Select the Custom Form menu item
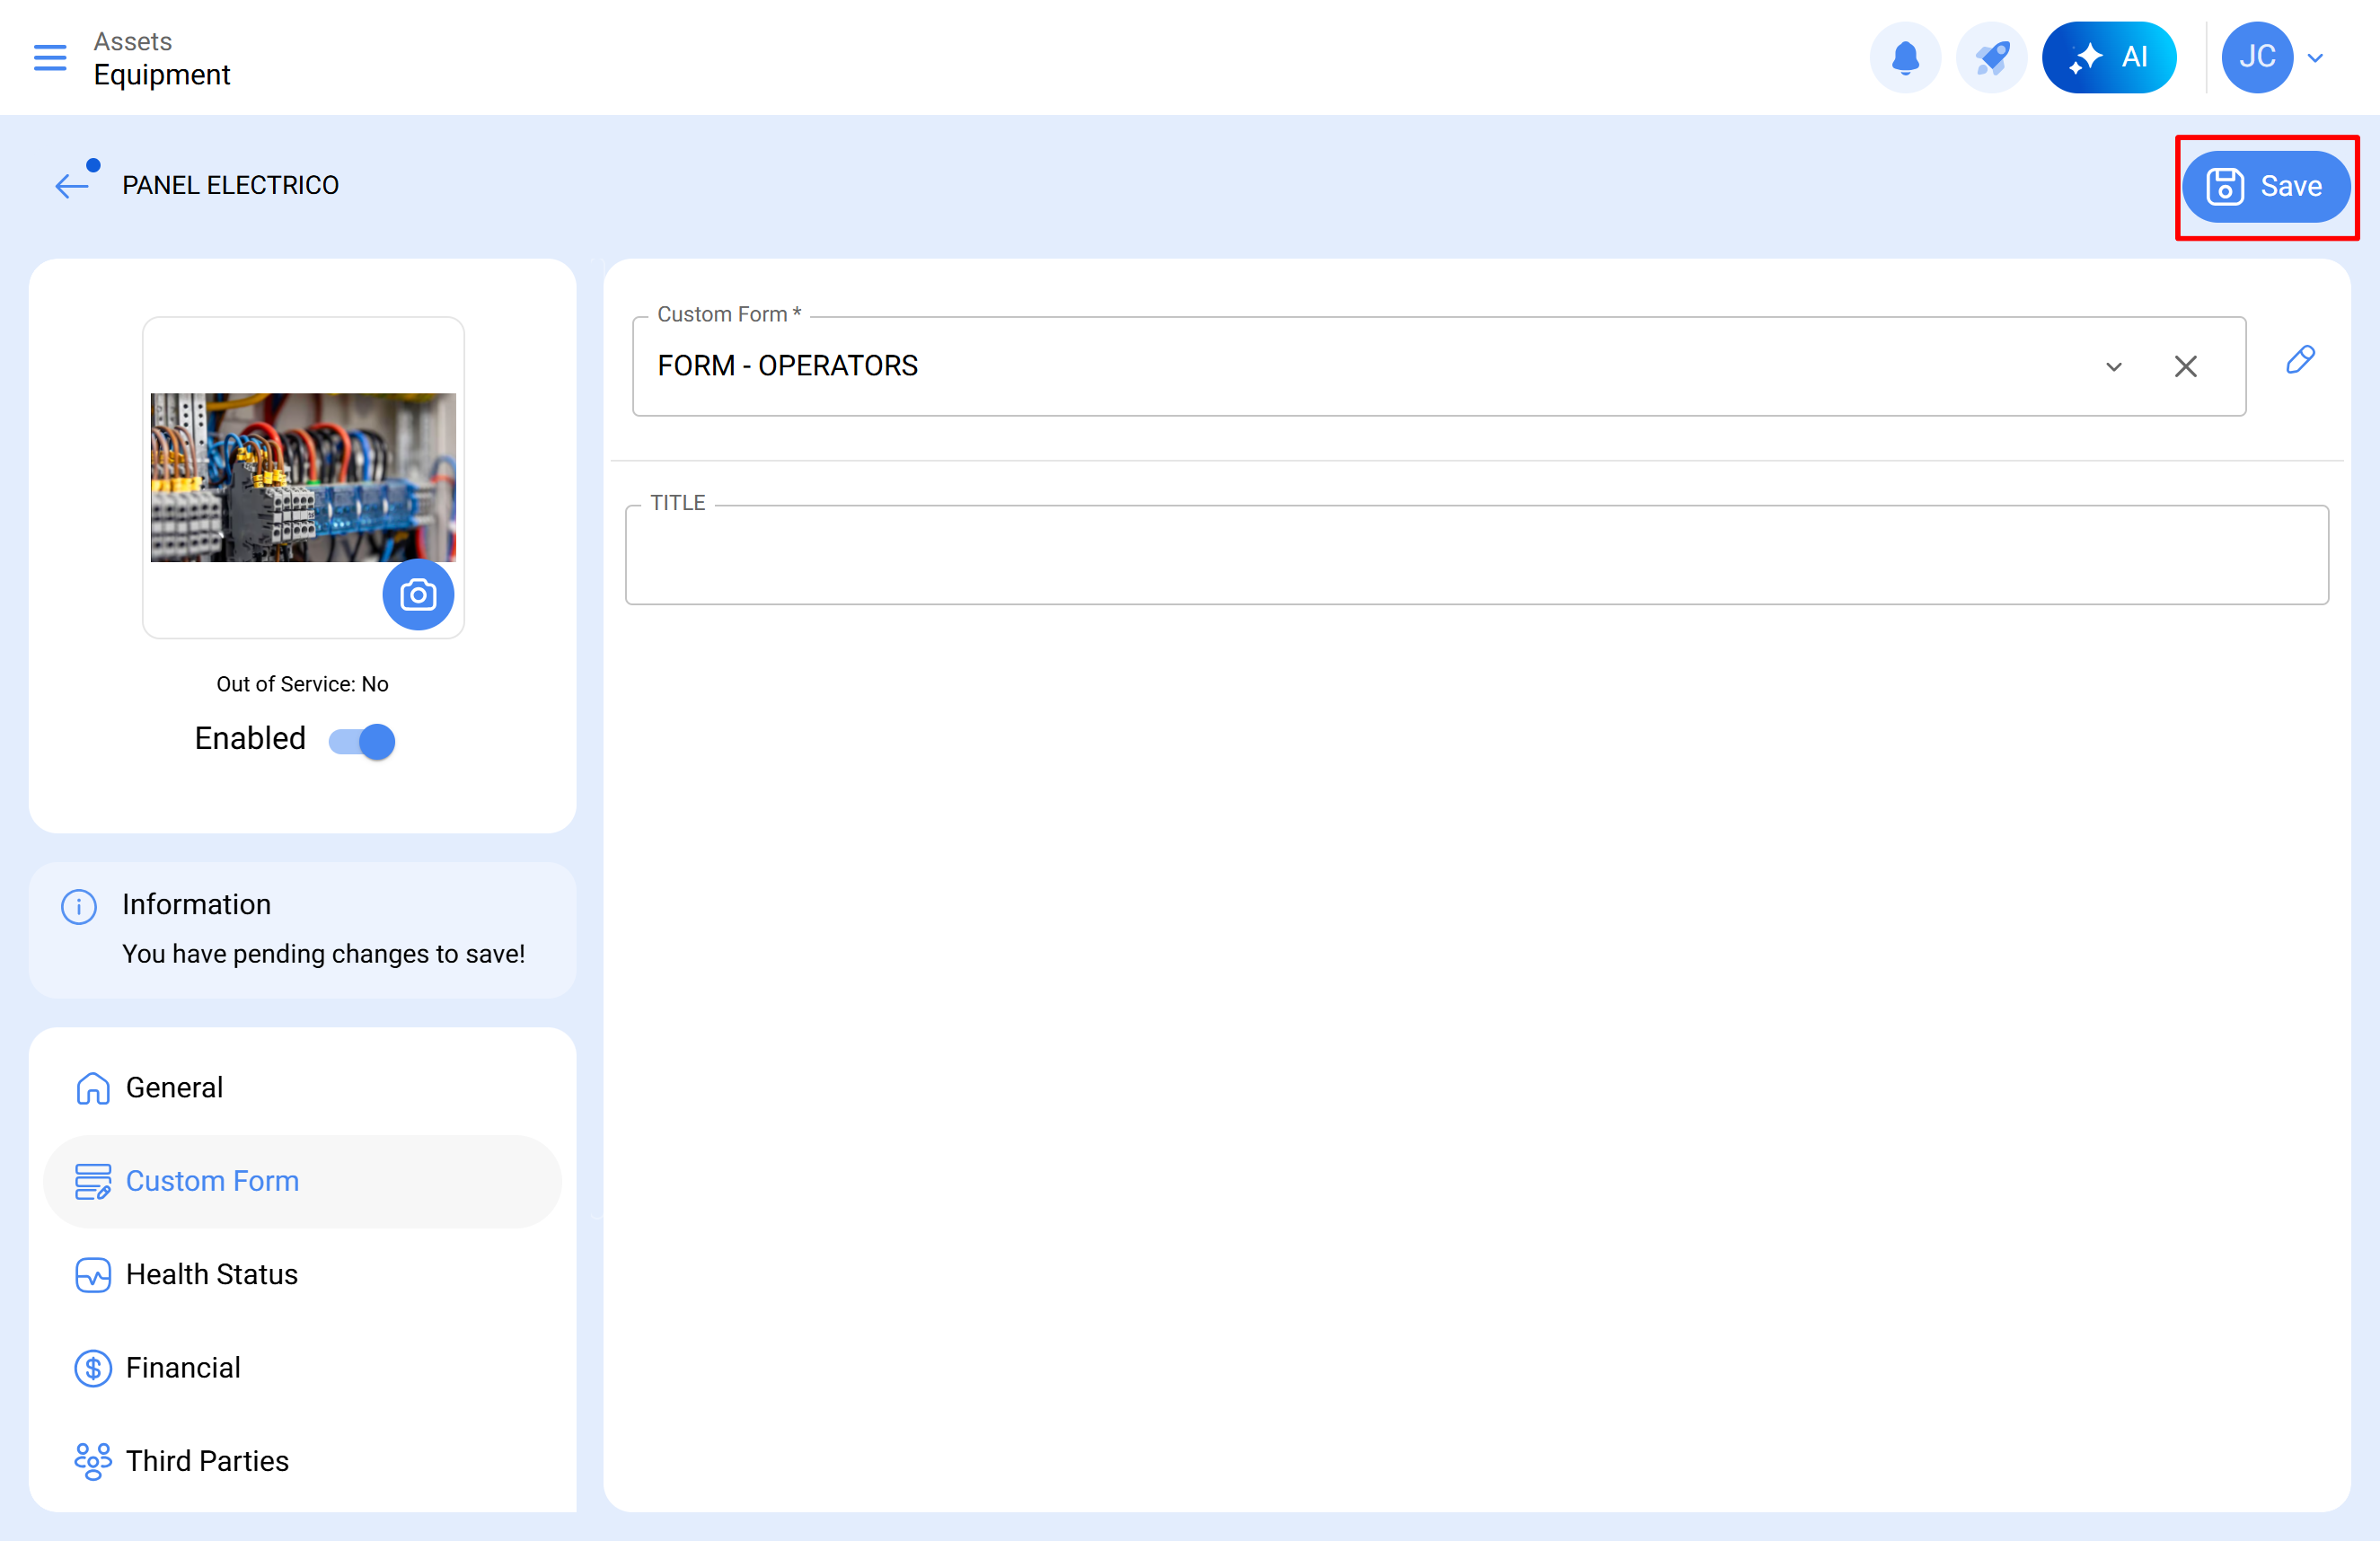Image resolution: width=2380 pixels, height=1541 pixels. click(212, 1181)
